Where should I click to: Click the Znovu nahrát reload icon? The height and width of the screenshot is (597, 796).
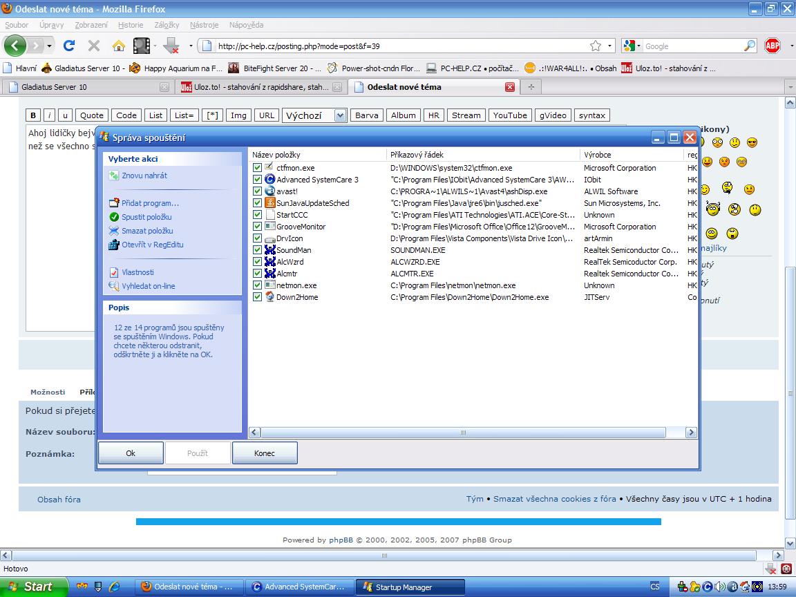tap(114, 176)
